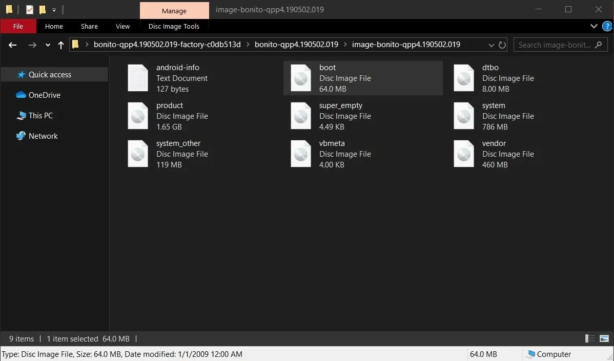Image resolution: width=614 pixels, height=361 pixels.
Task: Click the 127 bytes size text
Action: (172, 89)
